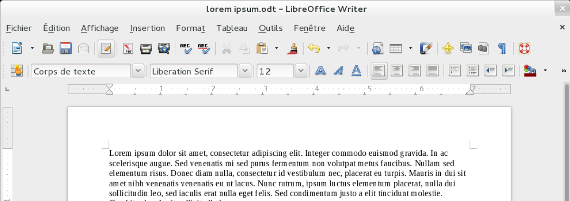The height and width of the screenshot is (201, 570).
Task: Open the Fenêtre menu
Action: 310,28
